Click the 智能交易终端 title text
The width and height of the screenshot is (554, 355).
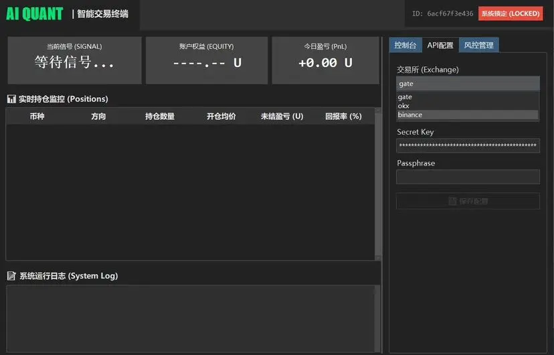coord(102,14)
